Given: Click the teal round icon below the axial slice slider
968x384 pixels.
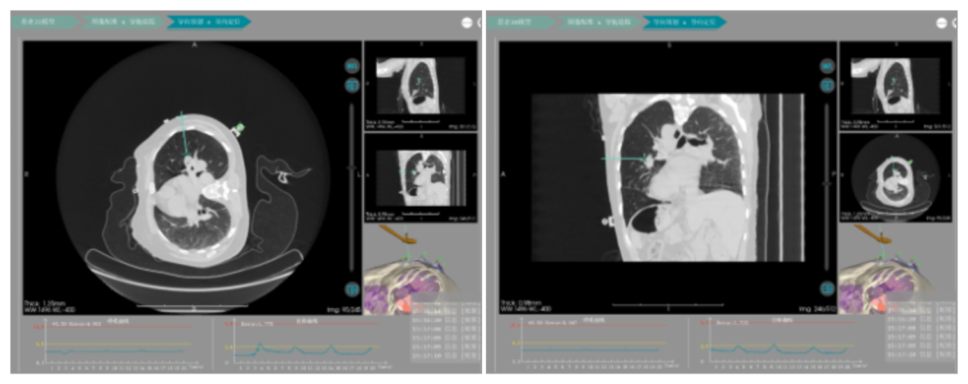Looking at the screenshot, I should pos(352,288).
